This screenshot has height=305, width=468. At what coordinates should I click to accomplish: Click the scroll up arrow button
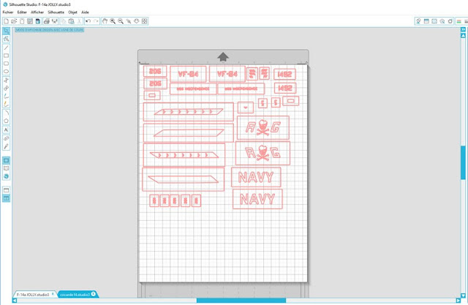(x=463, y=36)
